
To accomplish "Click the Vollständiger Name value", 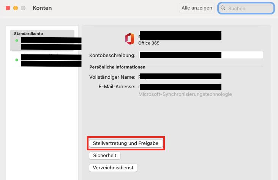I will click(x=180, y=76).
